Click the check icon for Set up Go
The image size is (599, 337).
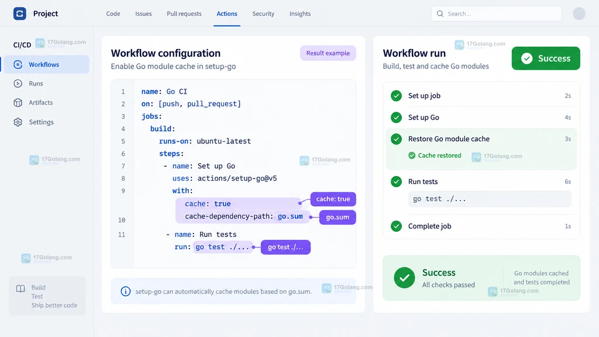tap(396, 117)
